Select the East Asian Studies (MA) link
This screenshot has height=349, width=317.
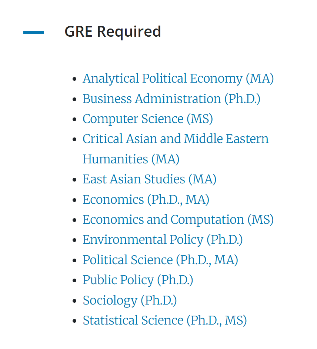click(x=149, y=179)
